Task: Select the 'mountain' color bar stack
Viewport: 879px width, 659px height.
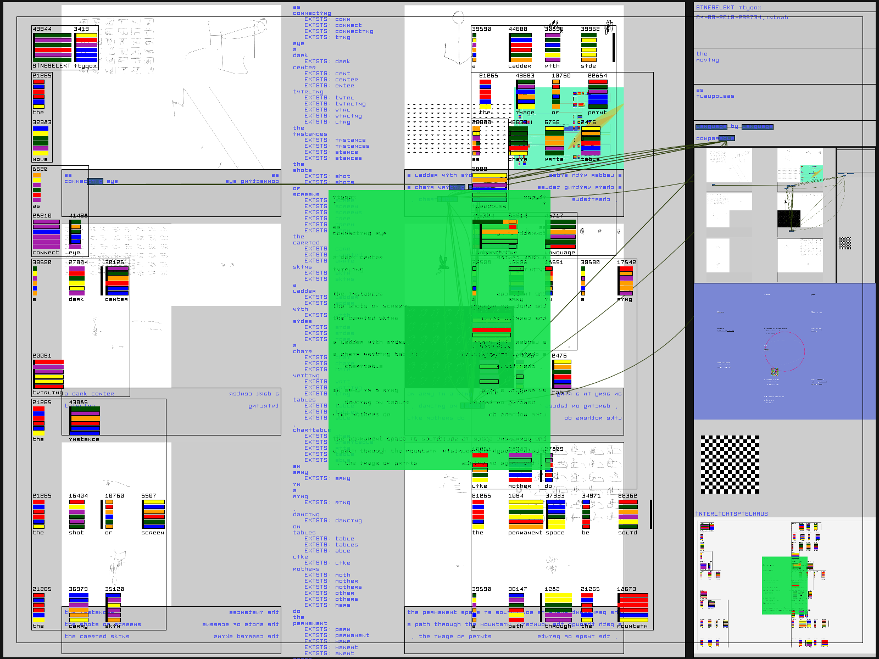Action: click(632, 608)
